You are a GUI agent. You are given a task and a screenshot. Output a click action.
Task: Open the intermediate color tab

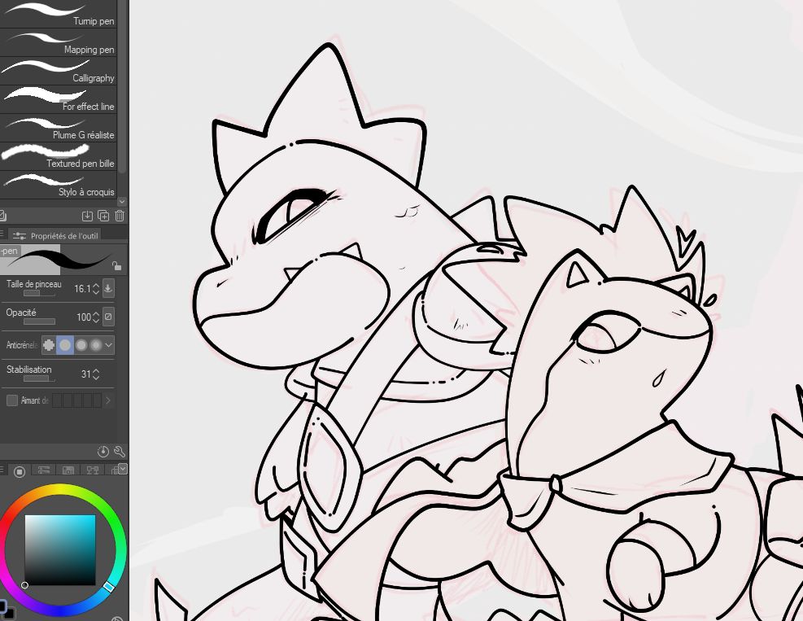[x=92, y=470]
